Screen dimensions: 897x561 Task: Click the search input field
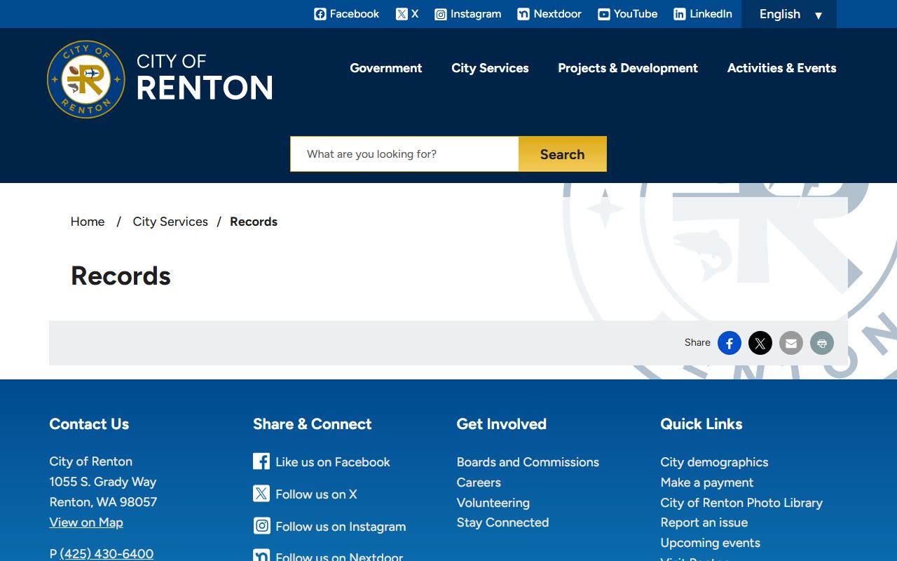405,154
